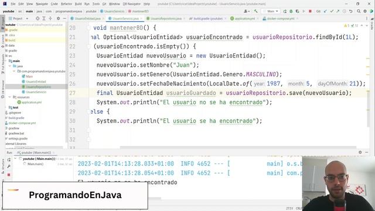Select gradlew.bat in project tree
Screen dimensions: 375x211
click(x=16, y=133)
